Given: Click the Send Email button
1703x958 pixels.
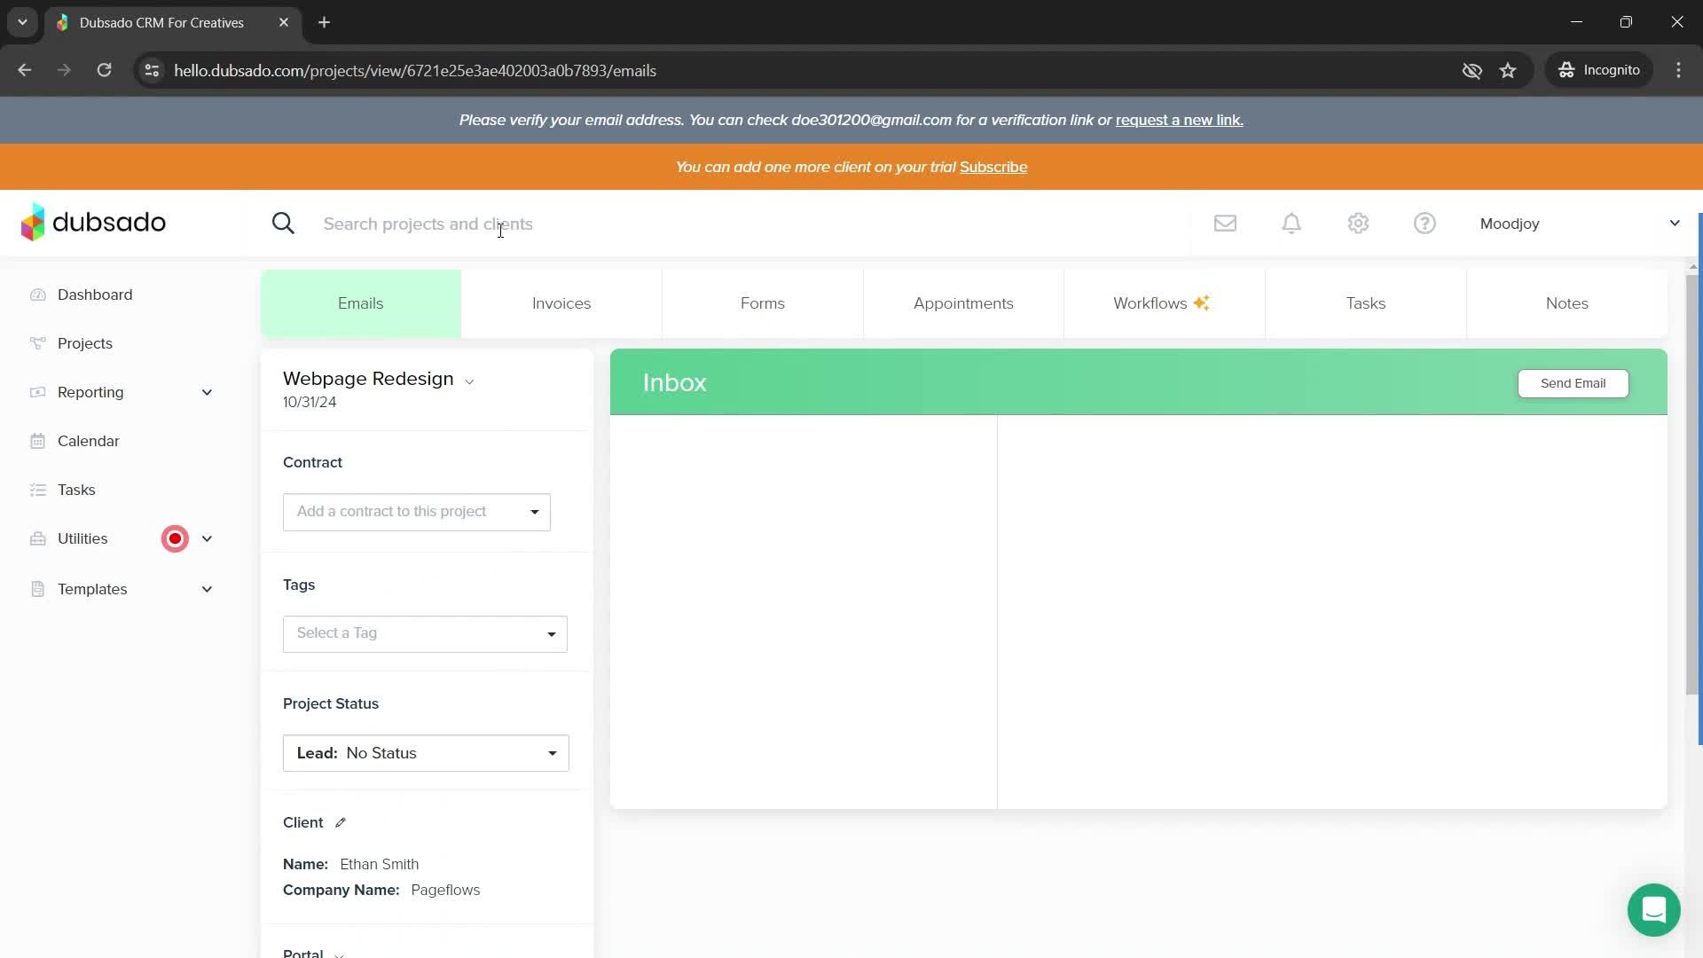Looking at the screenshot, I should coord(1573,383).
